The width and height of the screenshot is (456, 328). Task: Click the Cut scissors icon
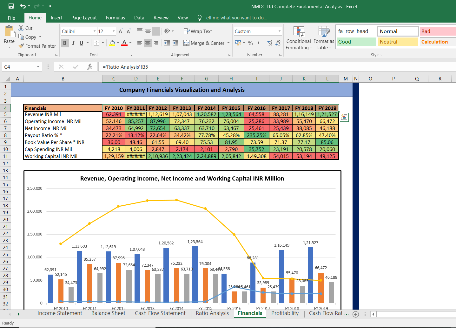[21, 28]
